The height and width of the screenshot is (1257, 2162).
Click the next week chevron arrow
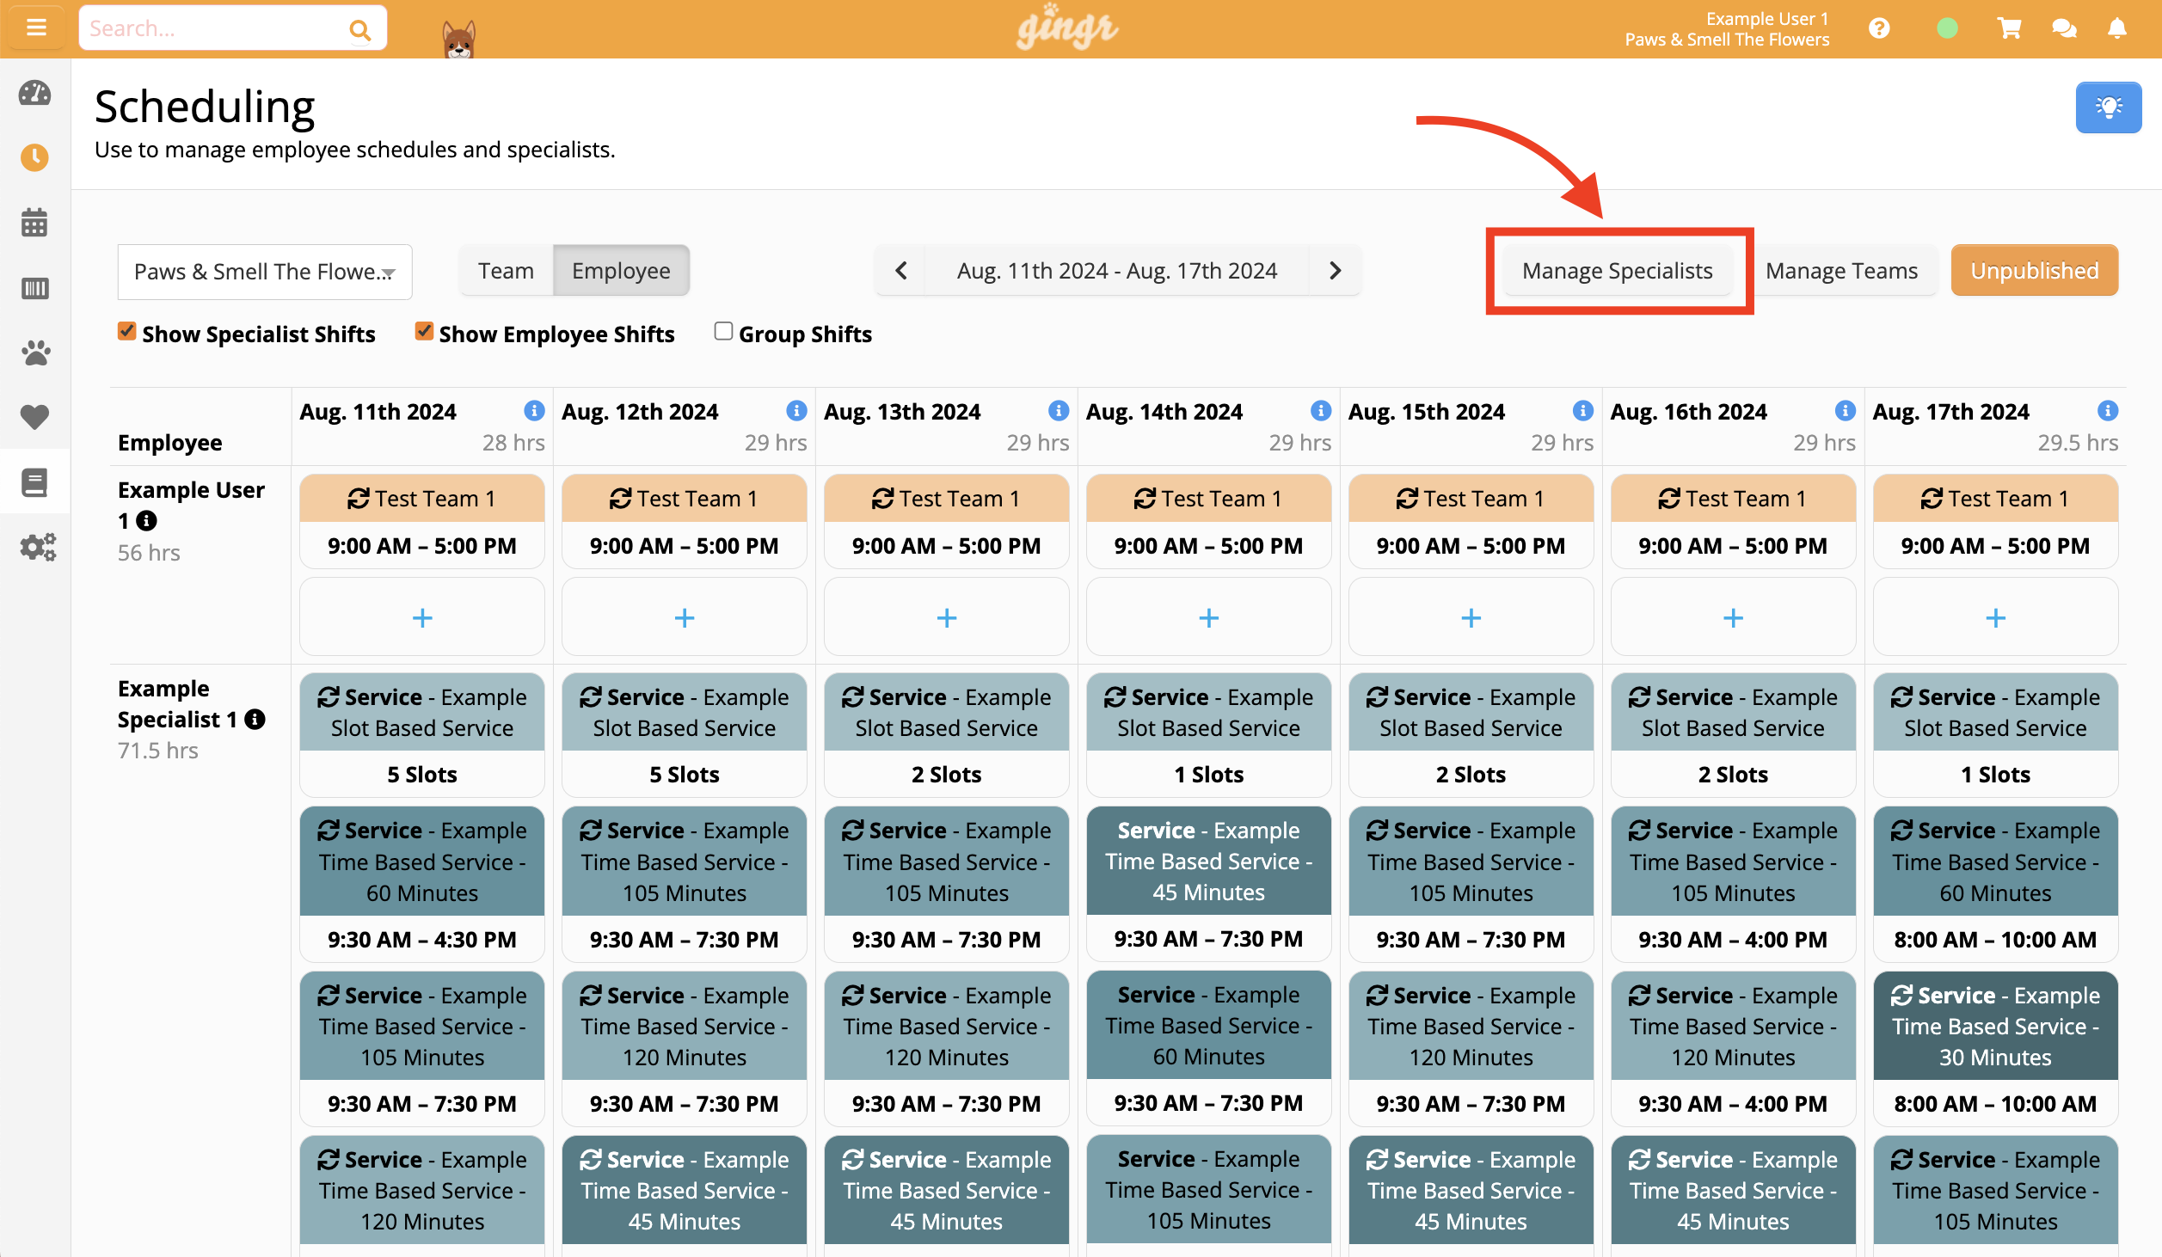pyautogui.click(x=1335, y=270)
